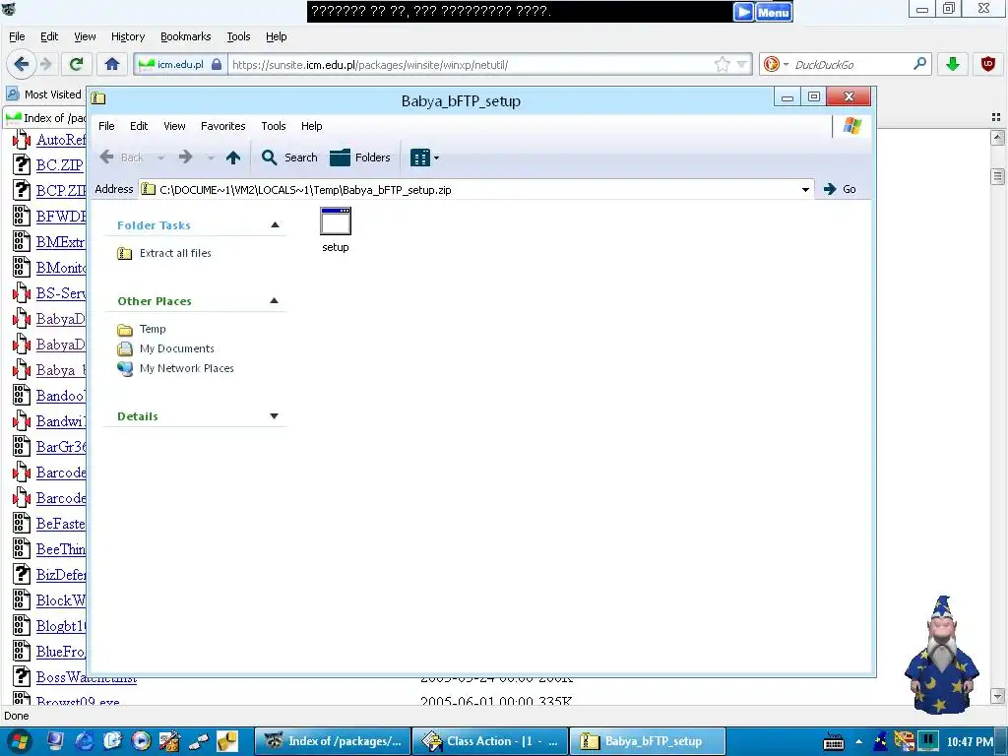Reload the page in the browser
The width and height of the screenshot is (1008, 756).
coord(76,64)
